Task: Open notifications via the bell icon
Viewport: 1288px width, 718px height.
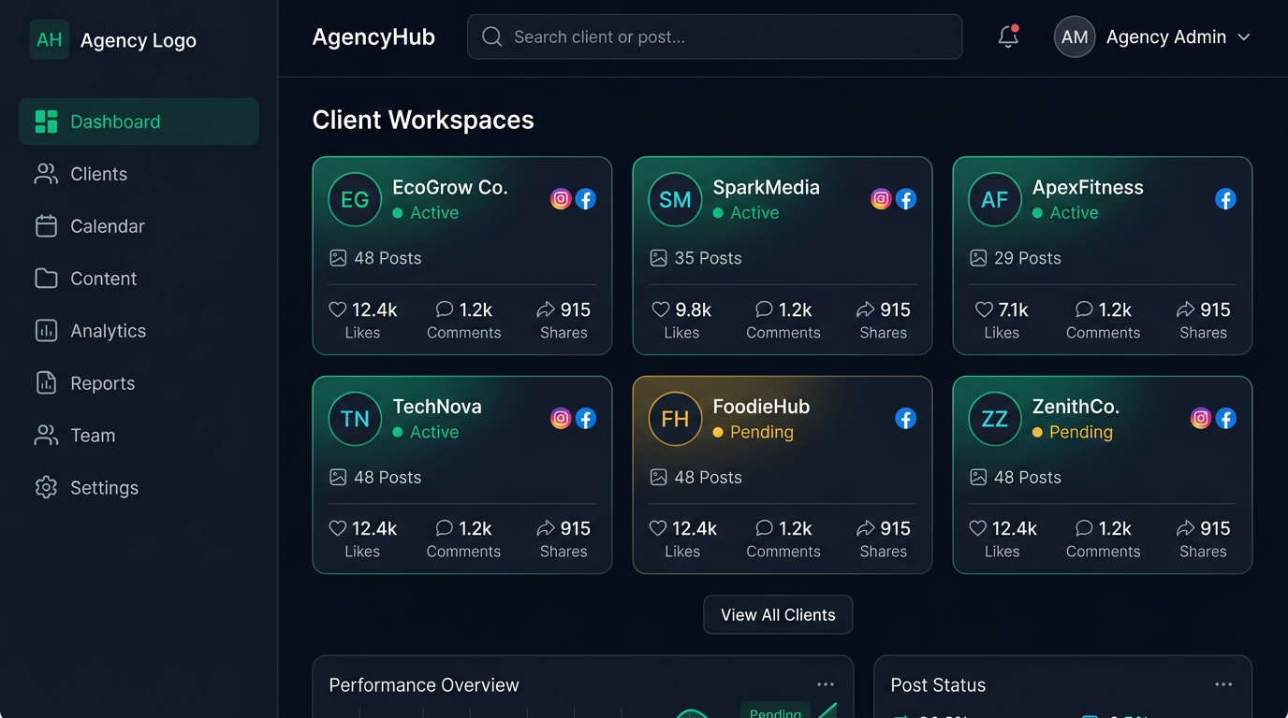Action: click(x=1007, y=37)
